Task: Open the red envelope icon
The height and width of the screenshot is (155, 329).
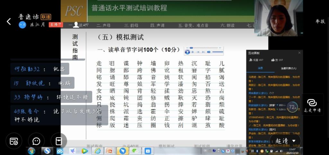Action: [x=59, y=141]
